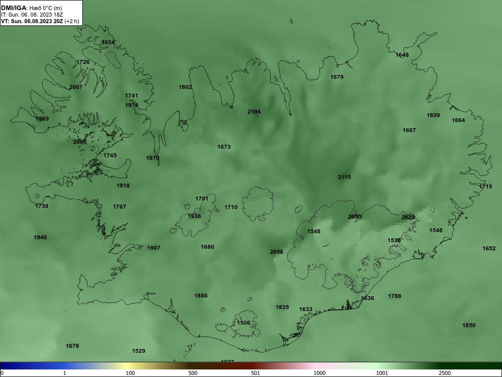The image size is (502, 377).
Task: Pick the map value 1741
Action: tap(132, 96)
